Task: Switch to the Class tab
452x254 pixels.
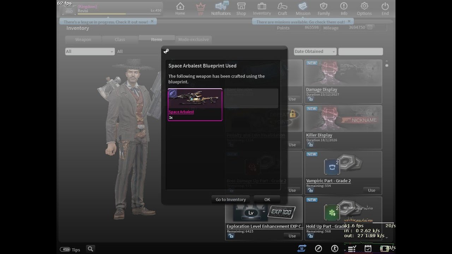Action: (120, 40)
